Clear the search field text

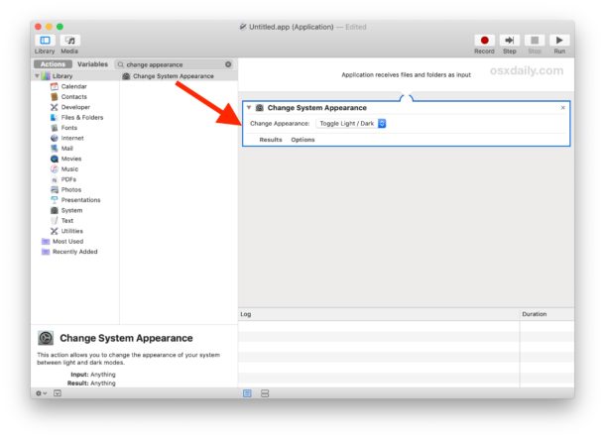pyautogui.click(x=228, y=64)
